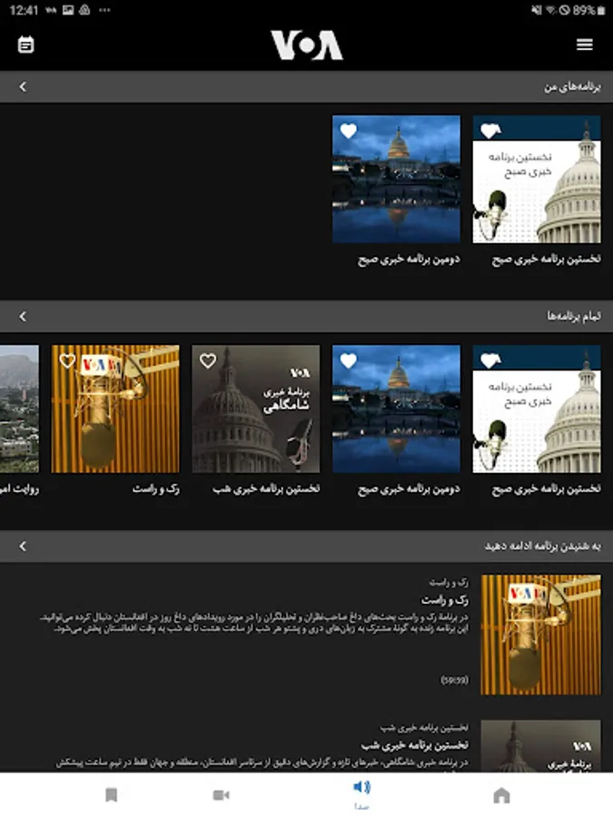Unfavorite دومین برنامه خبری صبح in My Programs
This screenshot has height=817, width=613.
(x=348, y=131)
